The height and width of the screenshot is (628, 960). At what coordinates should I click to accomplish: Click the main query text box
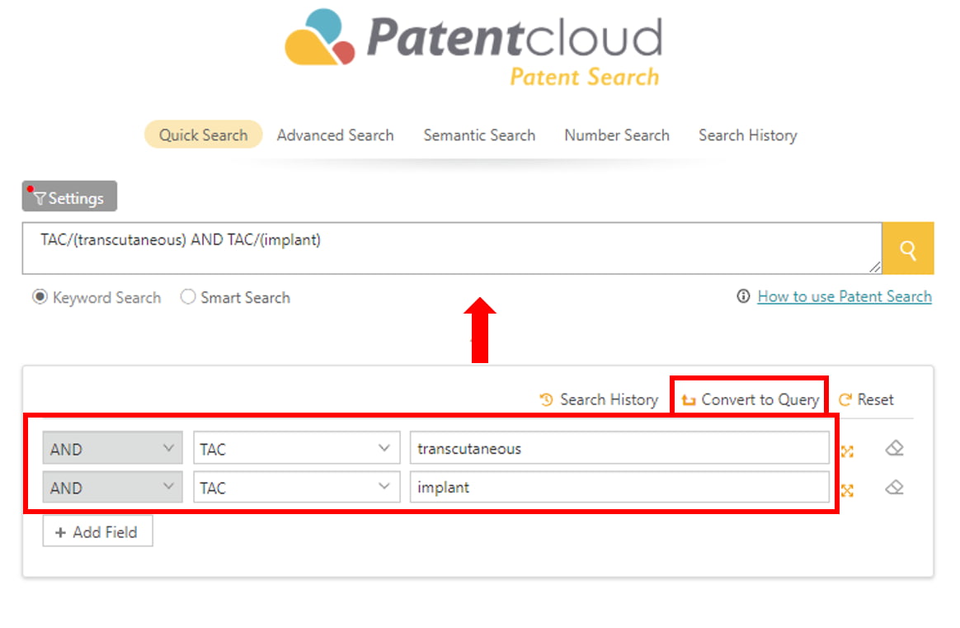pyautogui.click(x=452, y=248)
